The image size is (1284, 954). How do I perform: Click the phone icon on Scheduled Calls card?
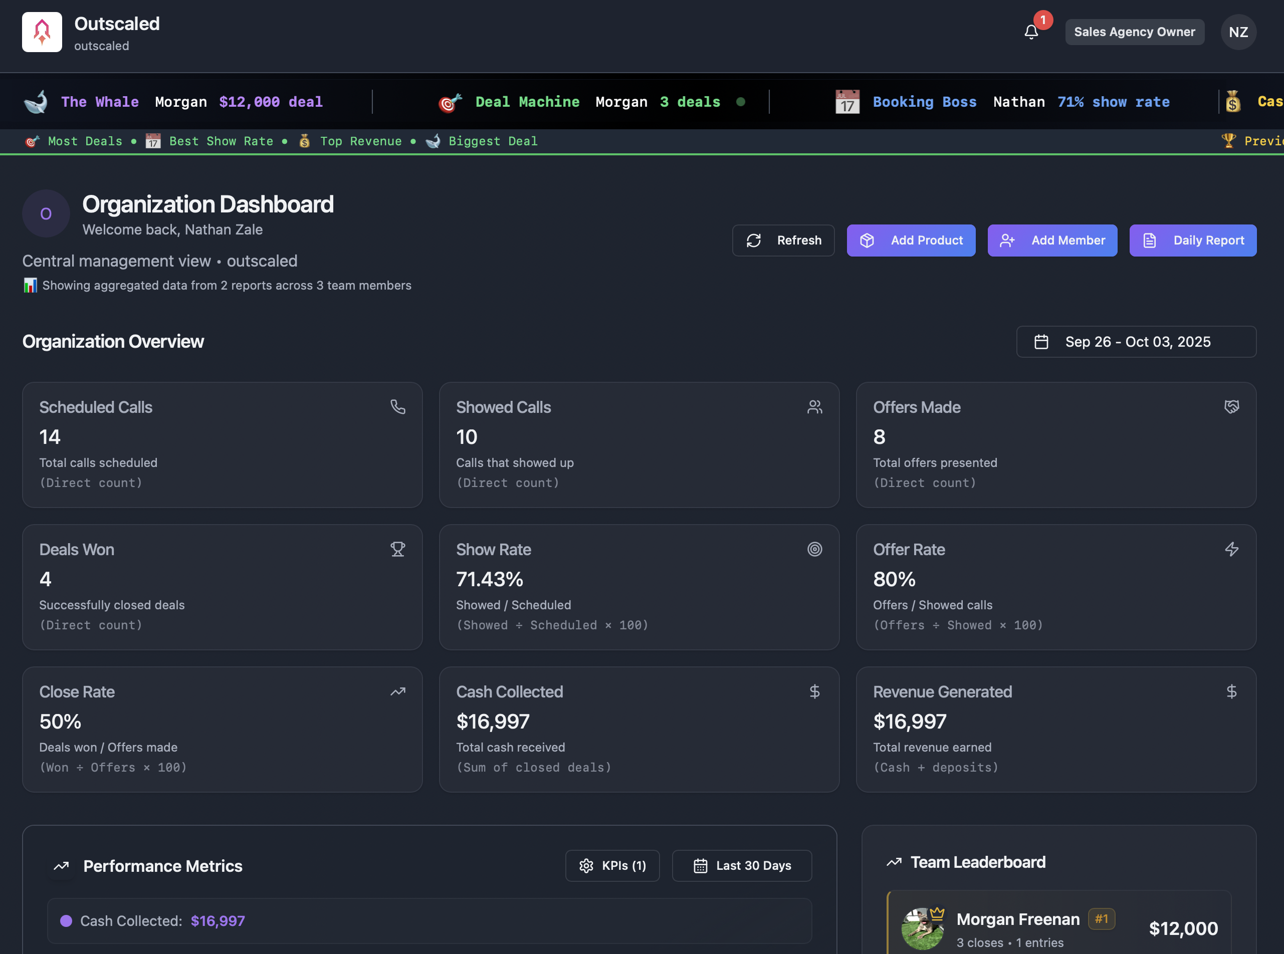[x=397, y=407]
